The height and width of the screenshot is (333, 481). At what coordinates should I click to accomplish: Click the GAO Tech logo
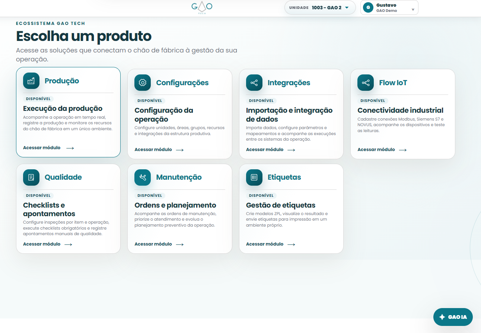point(202,8)
